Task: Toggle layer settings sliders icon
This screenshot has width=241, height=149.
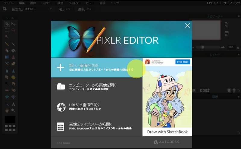Action: click(x=194, y=91)
